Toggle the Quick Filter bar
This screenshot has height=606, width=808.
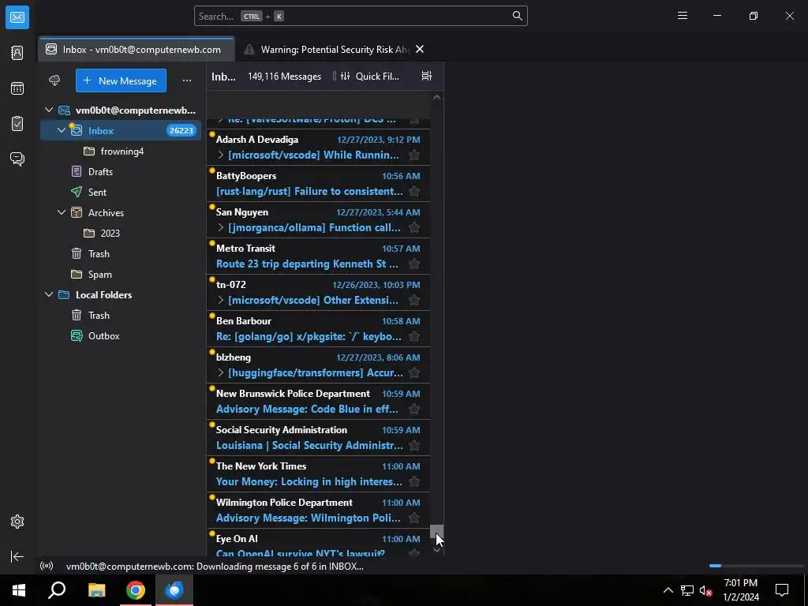pos(370,77)
